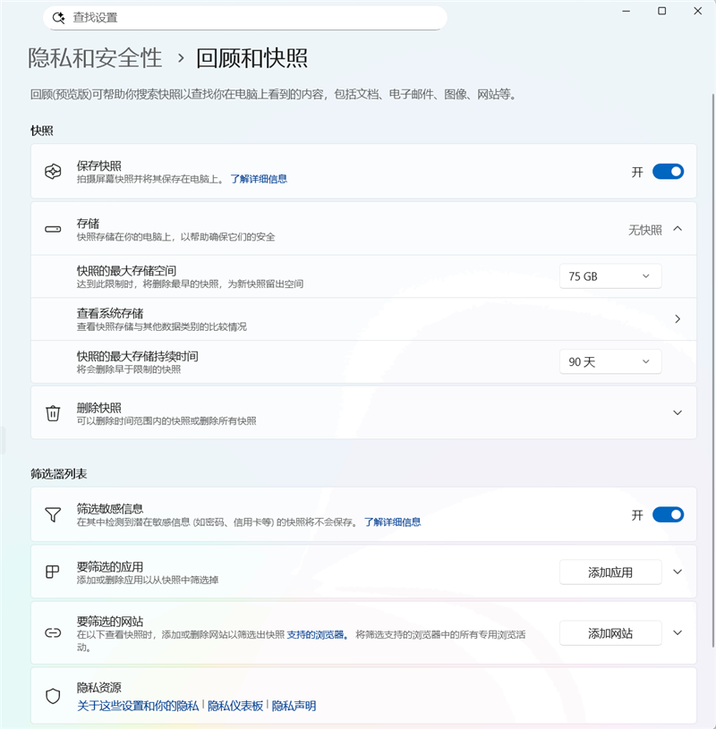
Task: Expand the 删除快照 section chevron
Action: (x=678, y=413)
